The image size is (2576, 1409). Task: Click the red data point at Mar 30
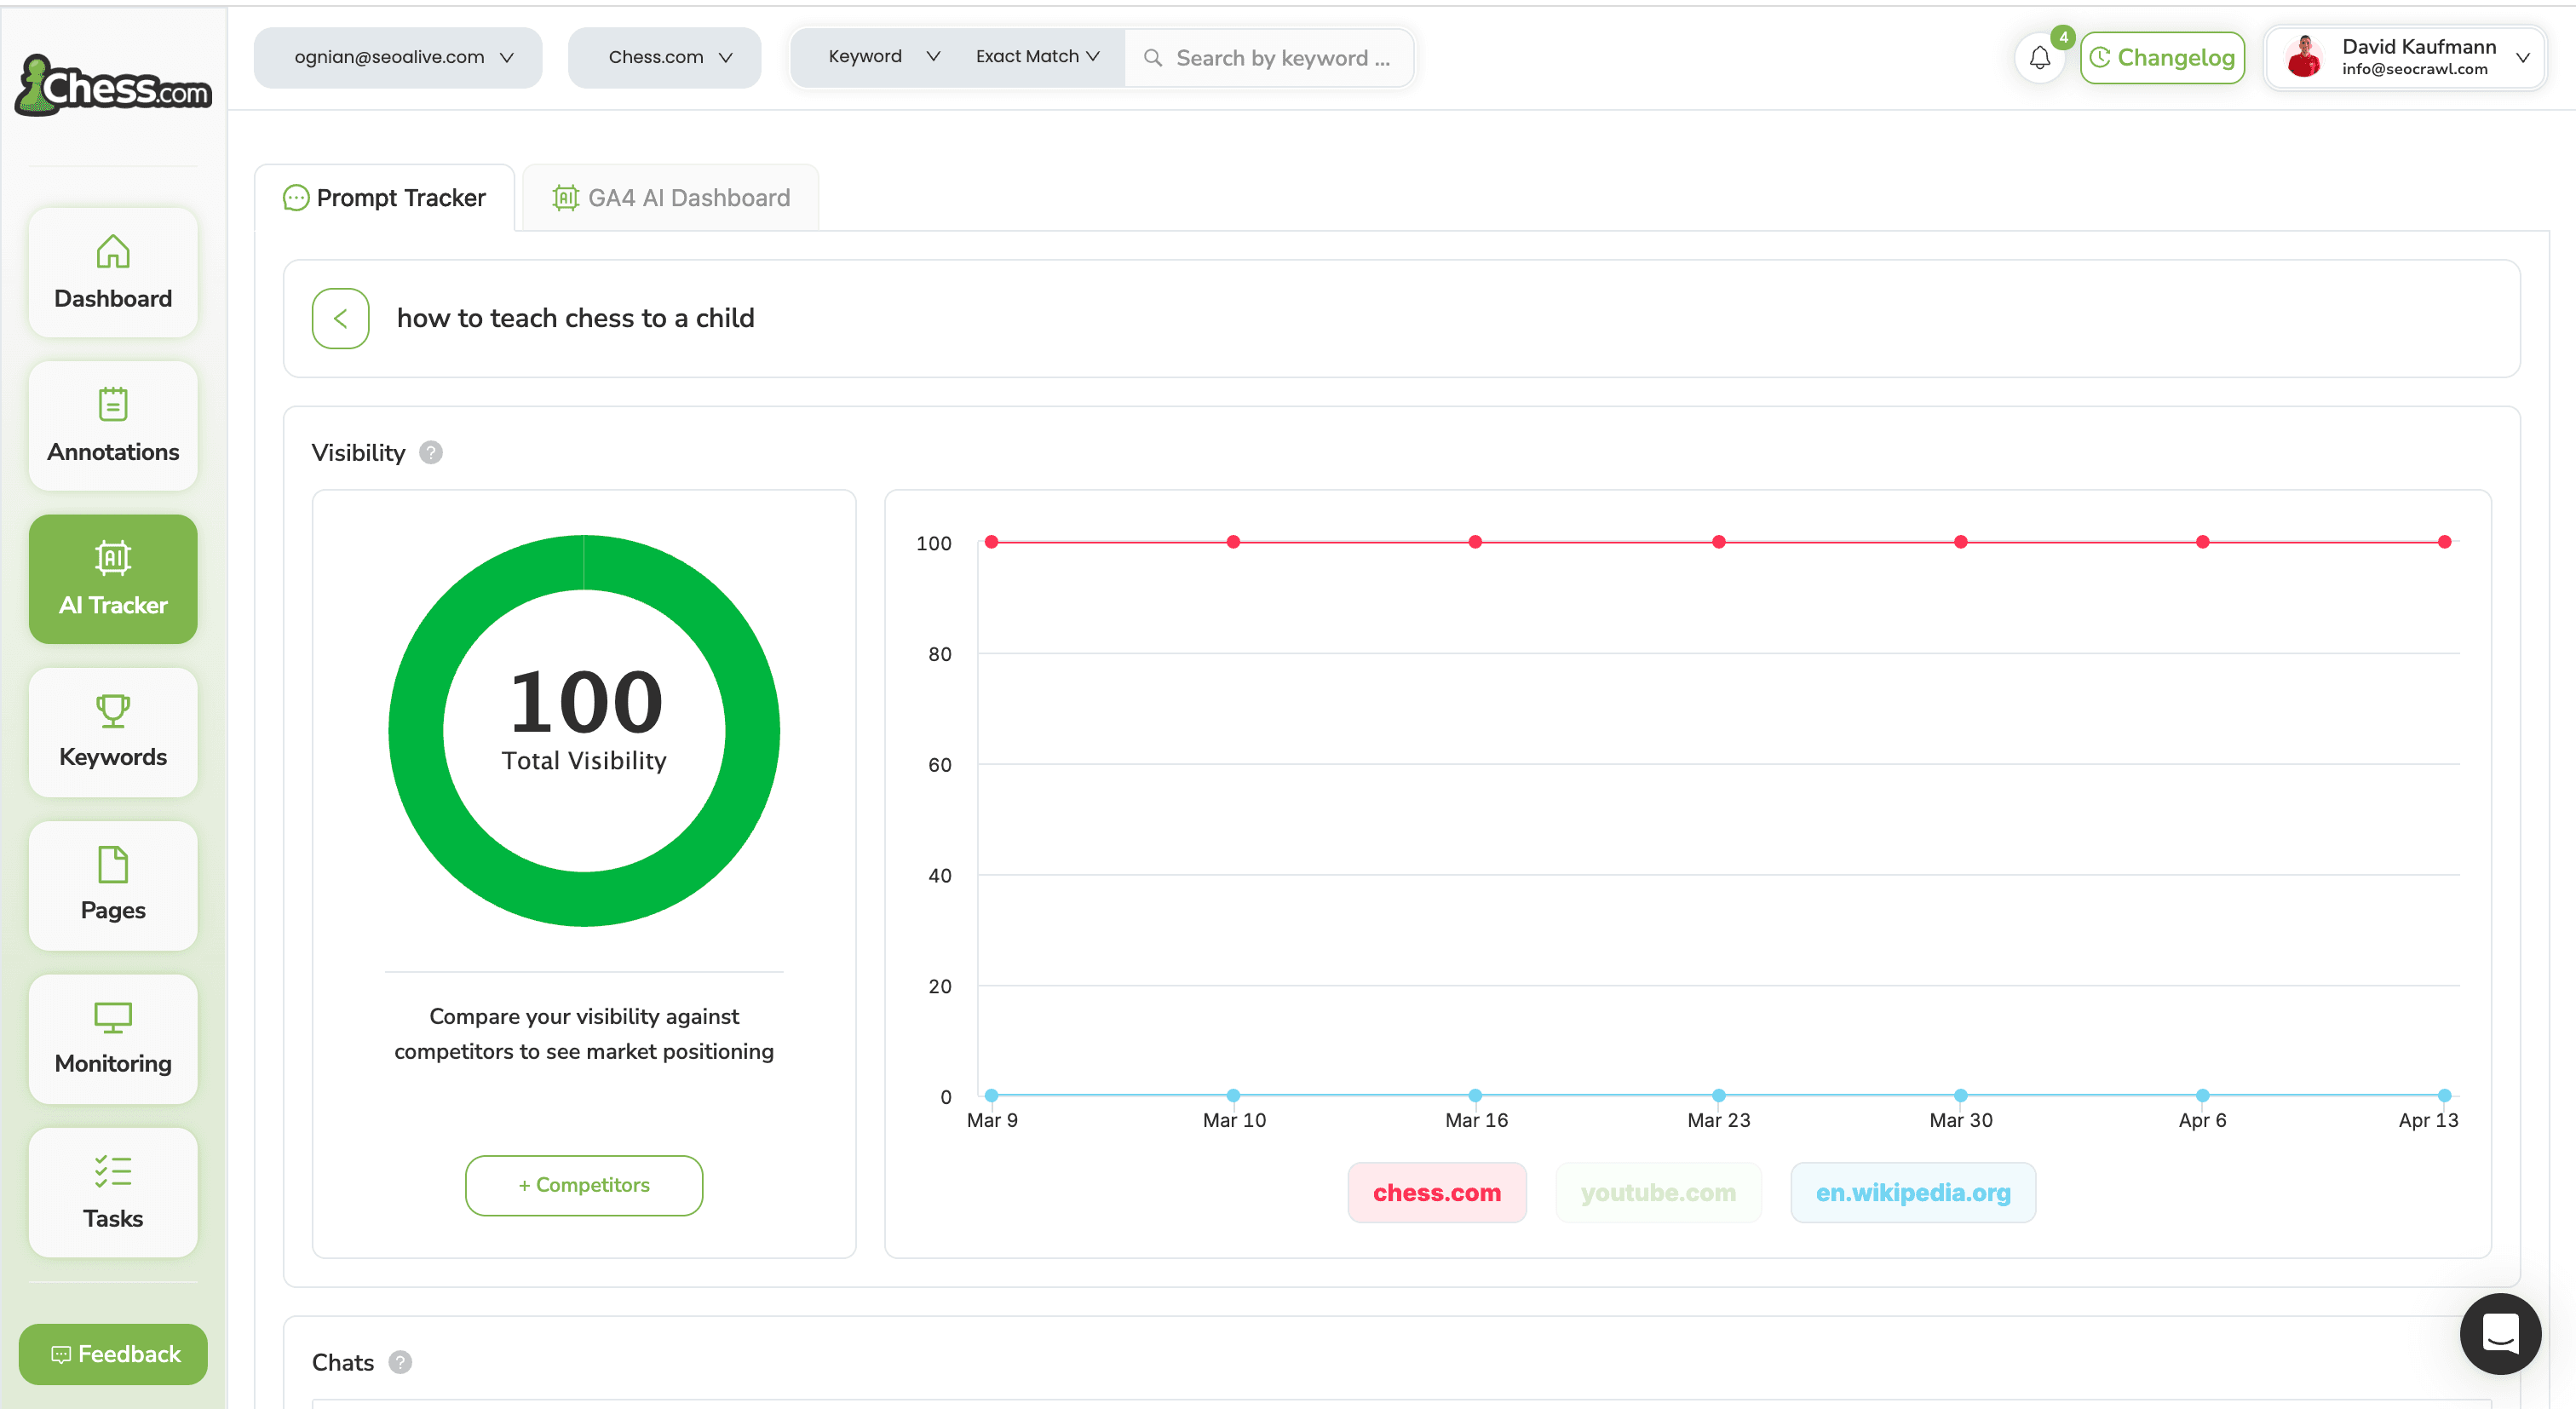tap(1960, 542)
